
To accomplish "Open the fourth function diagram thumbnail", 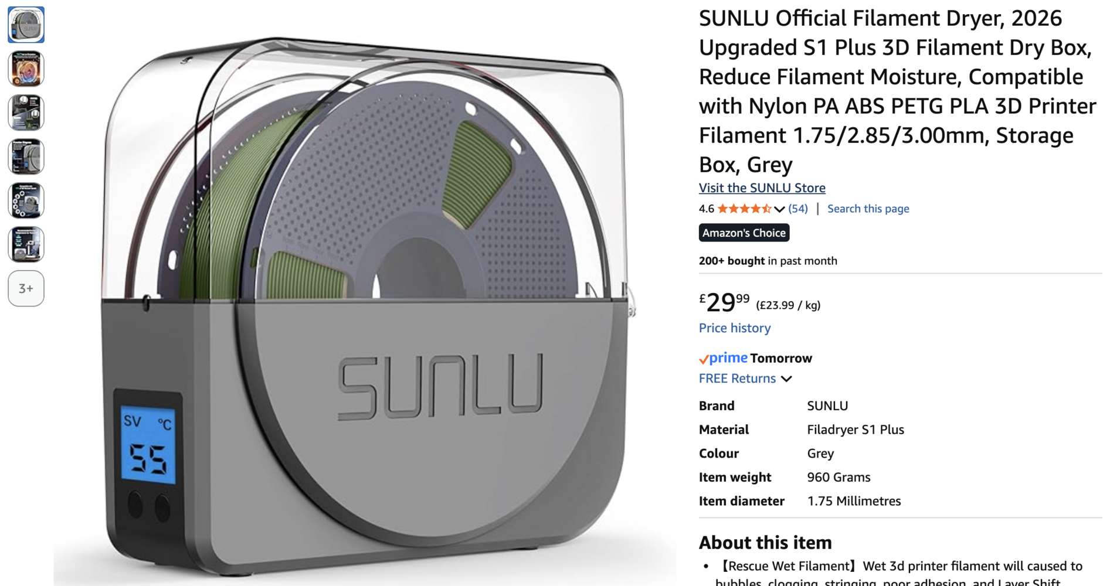I will pyautogui.click(x=26, y=156).
